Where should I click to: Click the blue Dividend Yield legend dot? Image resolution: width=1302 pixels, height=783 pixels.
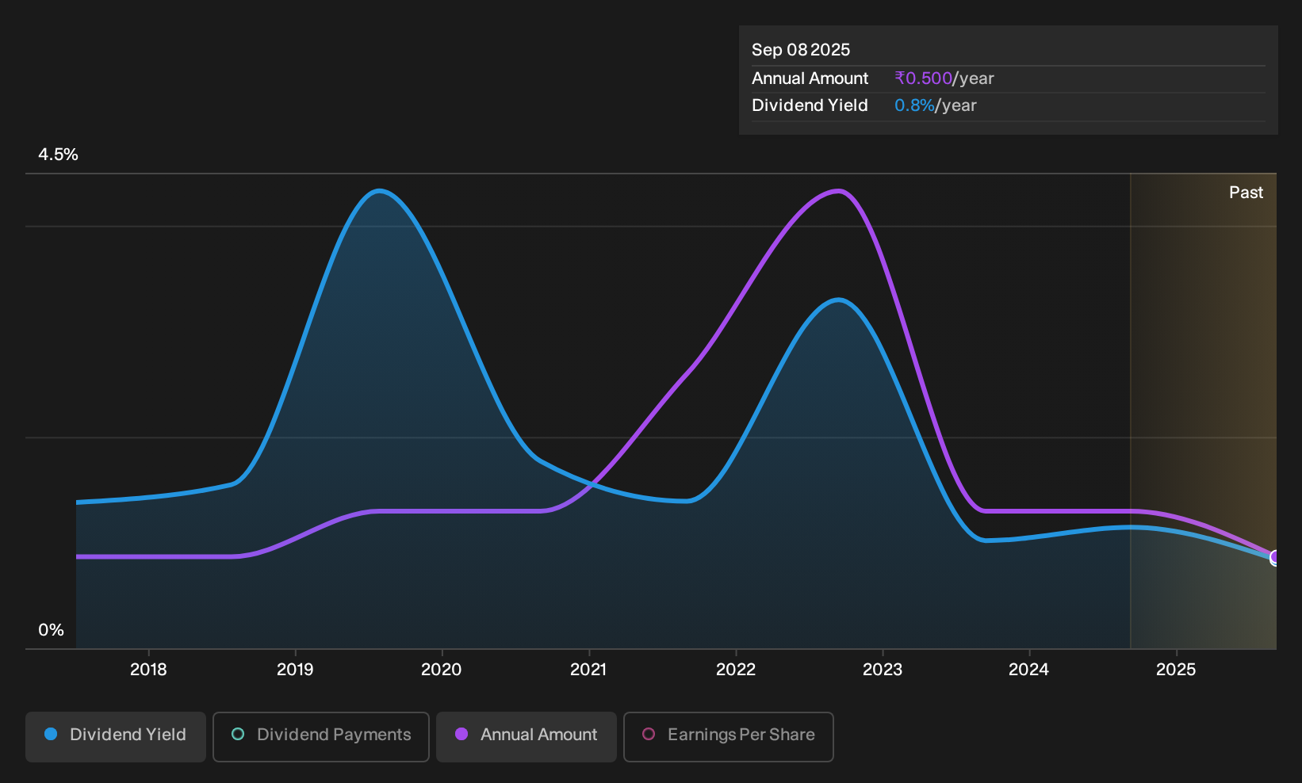click(51, 734)
